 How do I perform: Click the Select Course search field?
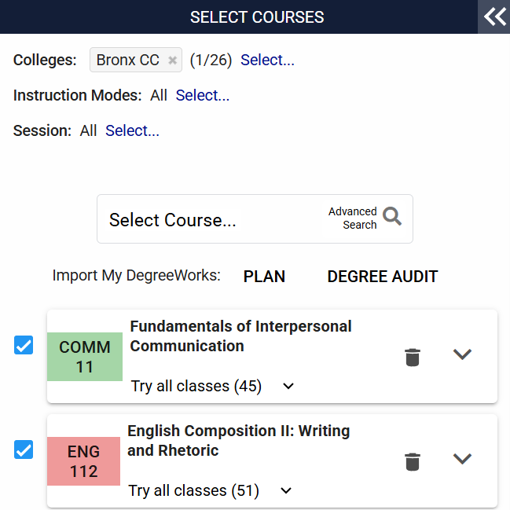204,220
